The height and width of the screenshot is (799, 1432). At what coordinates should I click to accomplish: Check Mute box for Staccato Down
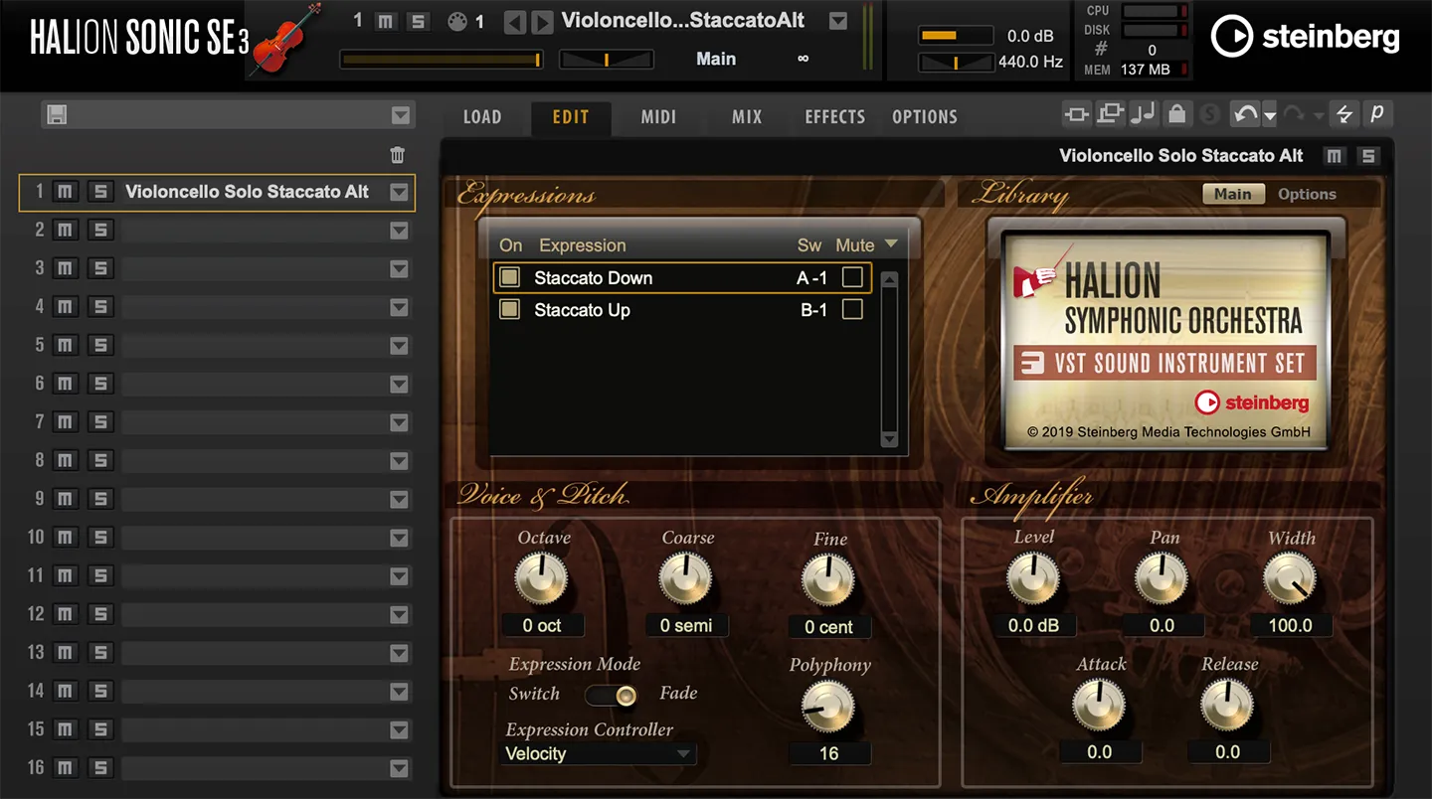point(852,277)
